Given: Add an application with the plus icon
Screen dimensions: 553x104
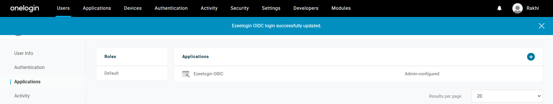Looking at the screenshot, I should tap(531, 57).
